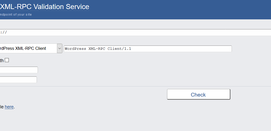Open the underlined "here" link before the period

(9, 107)
